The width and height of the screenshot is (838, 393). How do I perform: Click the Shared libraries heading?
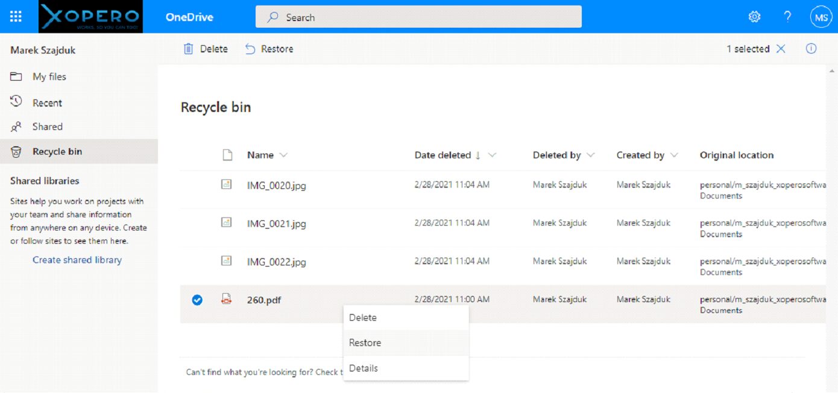[x=45, y=181]
